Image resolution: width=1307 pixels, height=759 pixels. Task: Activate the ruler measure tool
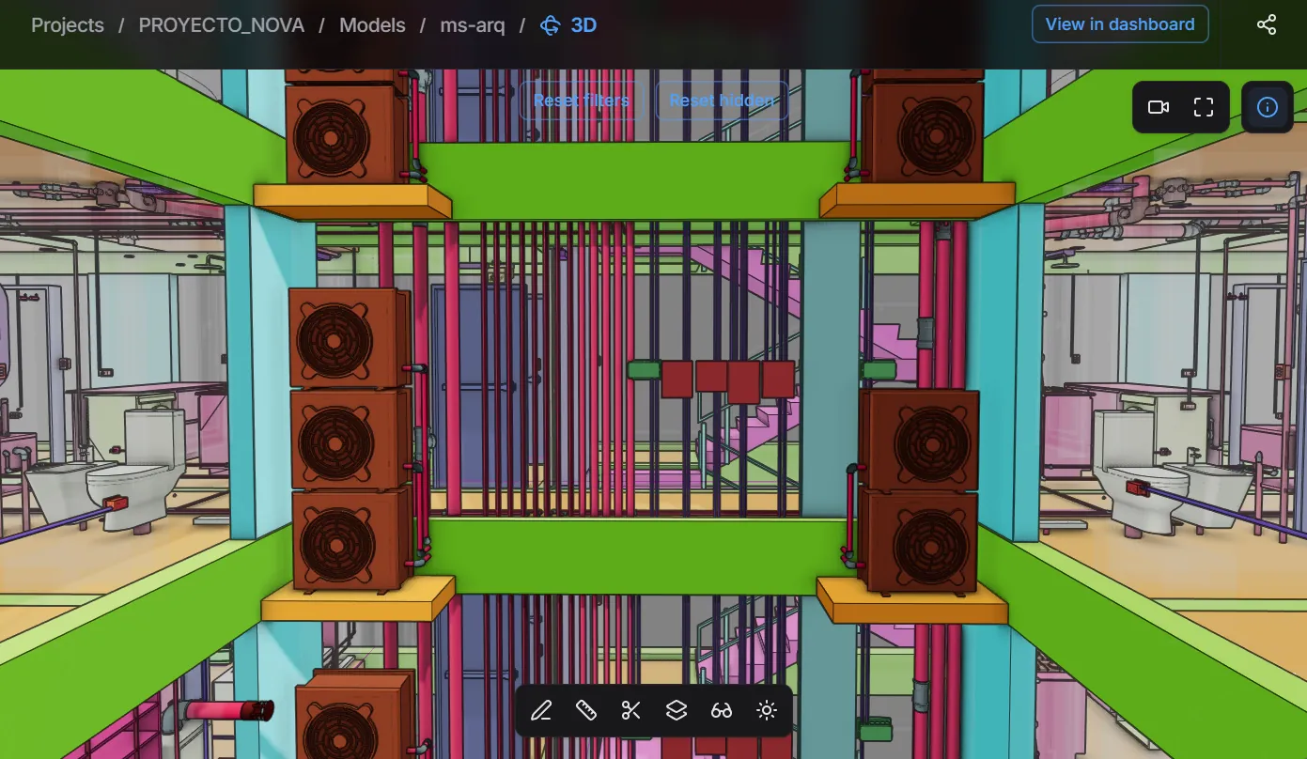pyautogui.click(x=586, y=711)
